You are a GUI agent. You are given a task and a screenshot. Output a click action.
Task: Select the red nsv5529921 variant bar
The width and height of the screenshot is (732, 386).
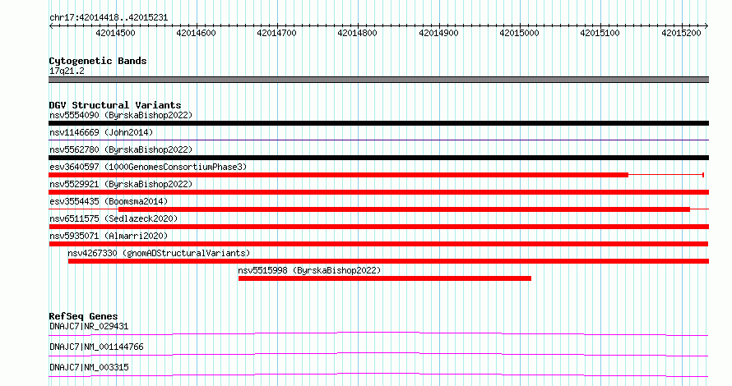(x=378, y=192)
